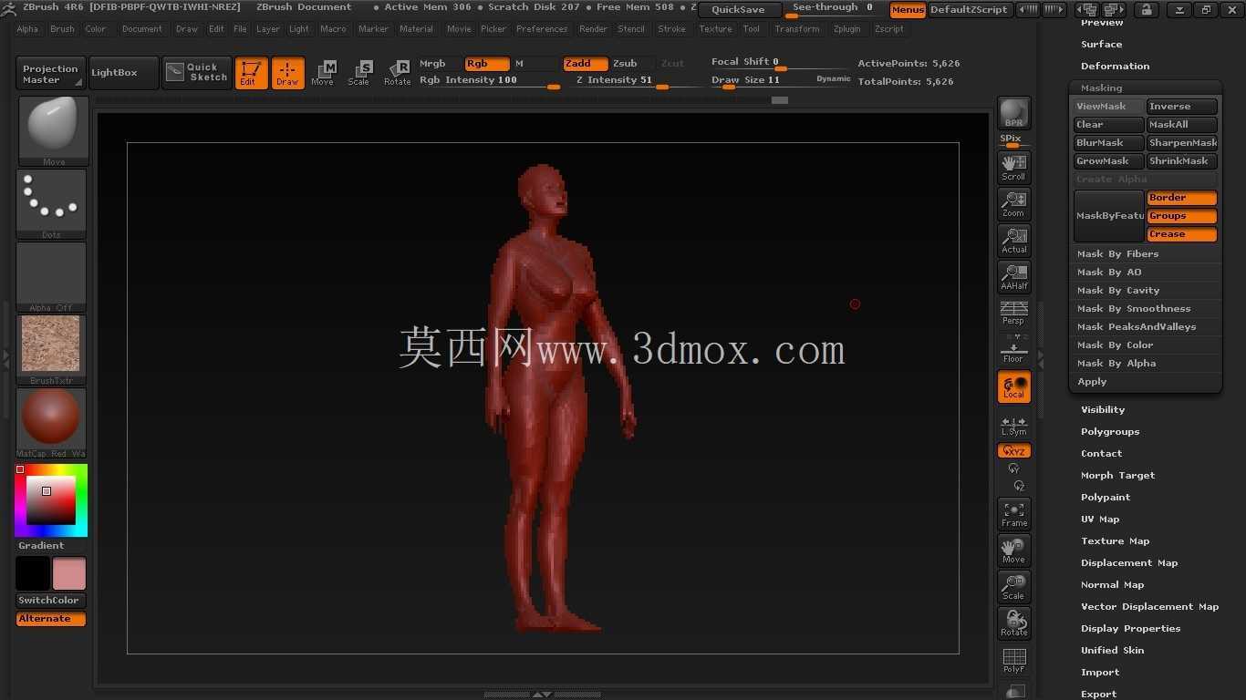The width and height of the screenshot is (1246, 700).
Task: Open the Move brush thumbnail
Action: [52, 130]
